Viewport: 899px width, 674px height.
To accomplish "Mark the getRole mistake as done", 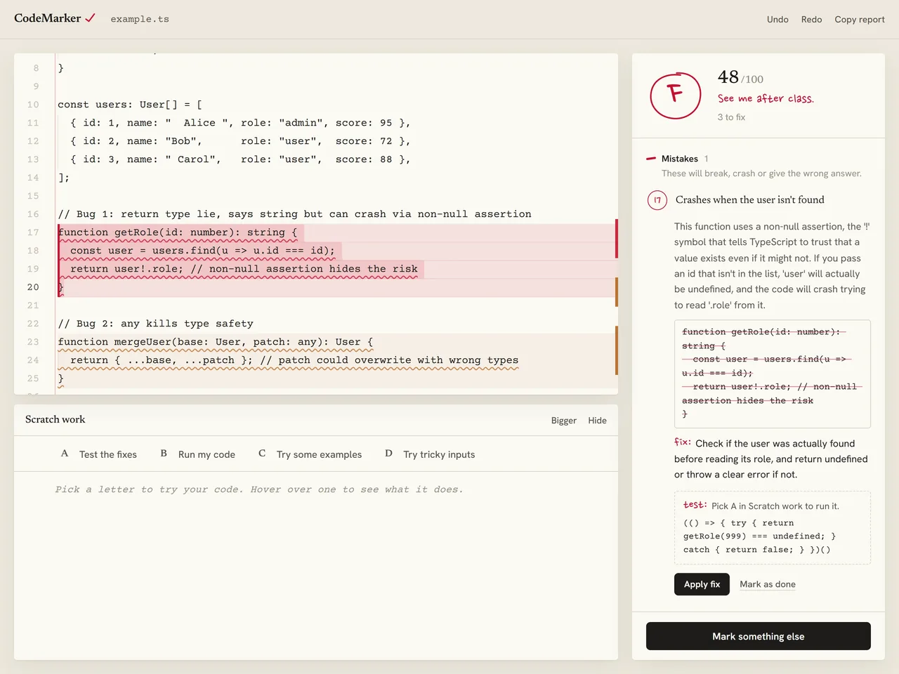I will (x=768, y=584).
